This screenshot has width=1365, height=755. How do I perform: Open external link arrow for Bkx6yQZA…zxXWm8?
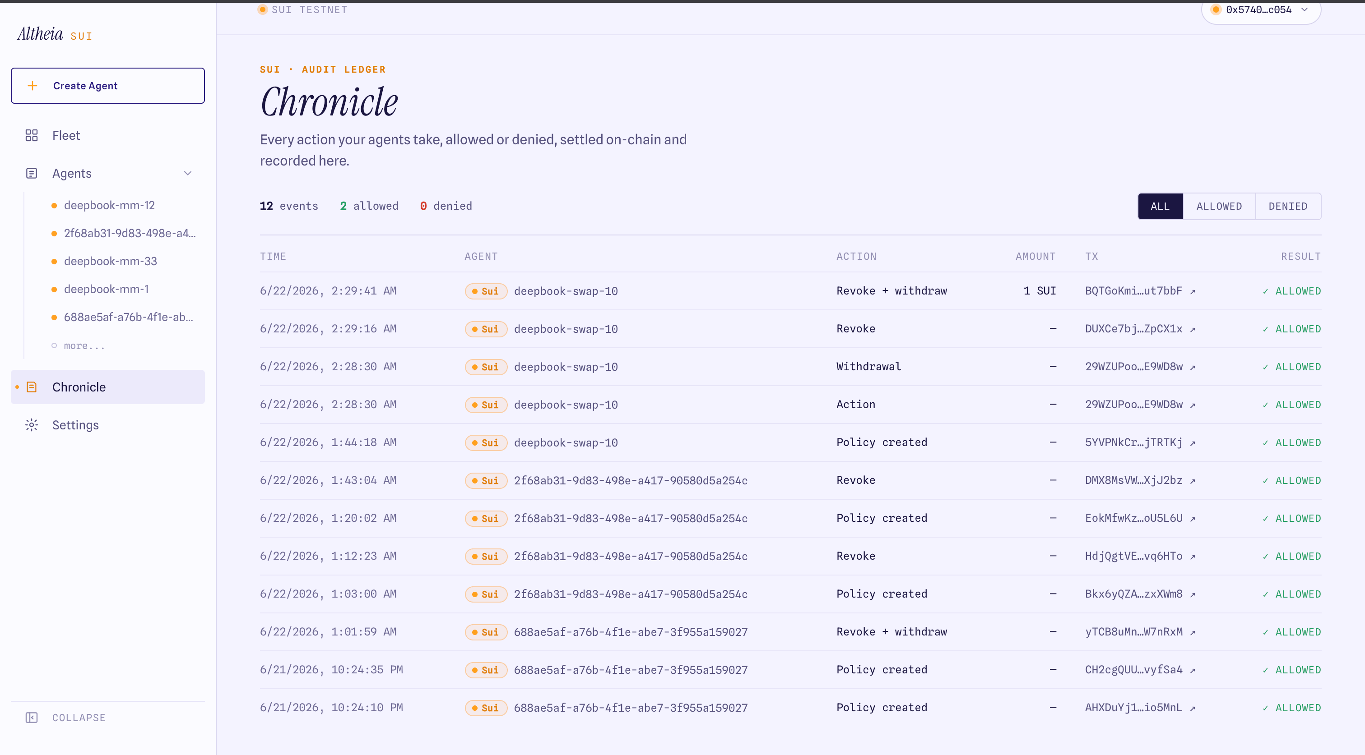(x=1192, y=594)
